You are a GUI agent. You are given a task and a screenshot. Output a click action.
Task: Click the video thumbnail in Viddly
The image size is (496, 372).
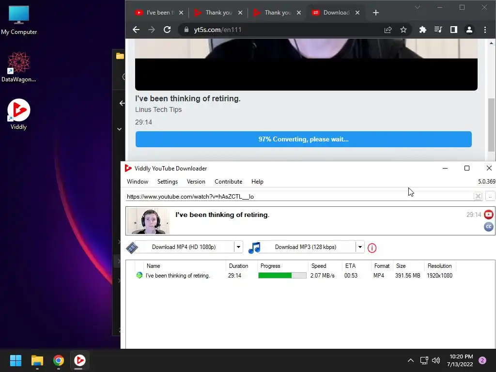(x=148, y=221)
